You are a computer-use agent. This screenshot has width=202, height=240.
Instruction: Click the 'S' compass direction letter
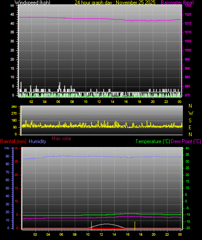190,121
